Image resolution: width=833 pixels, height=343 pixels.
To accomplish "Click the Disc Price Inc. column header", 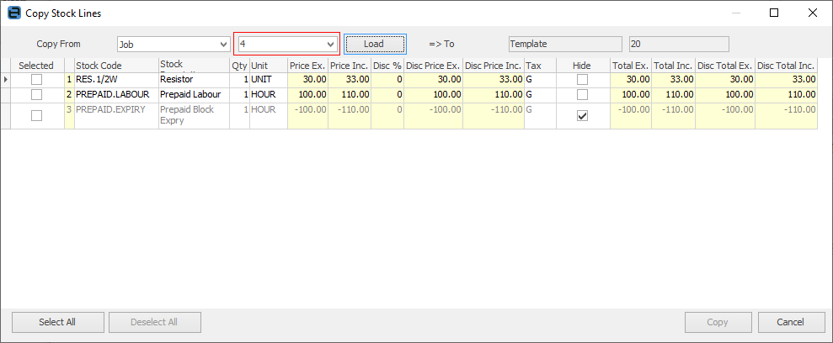I will 494,66.
